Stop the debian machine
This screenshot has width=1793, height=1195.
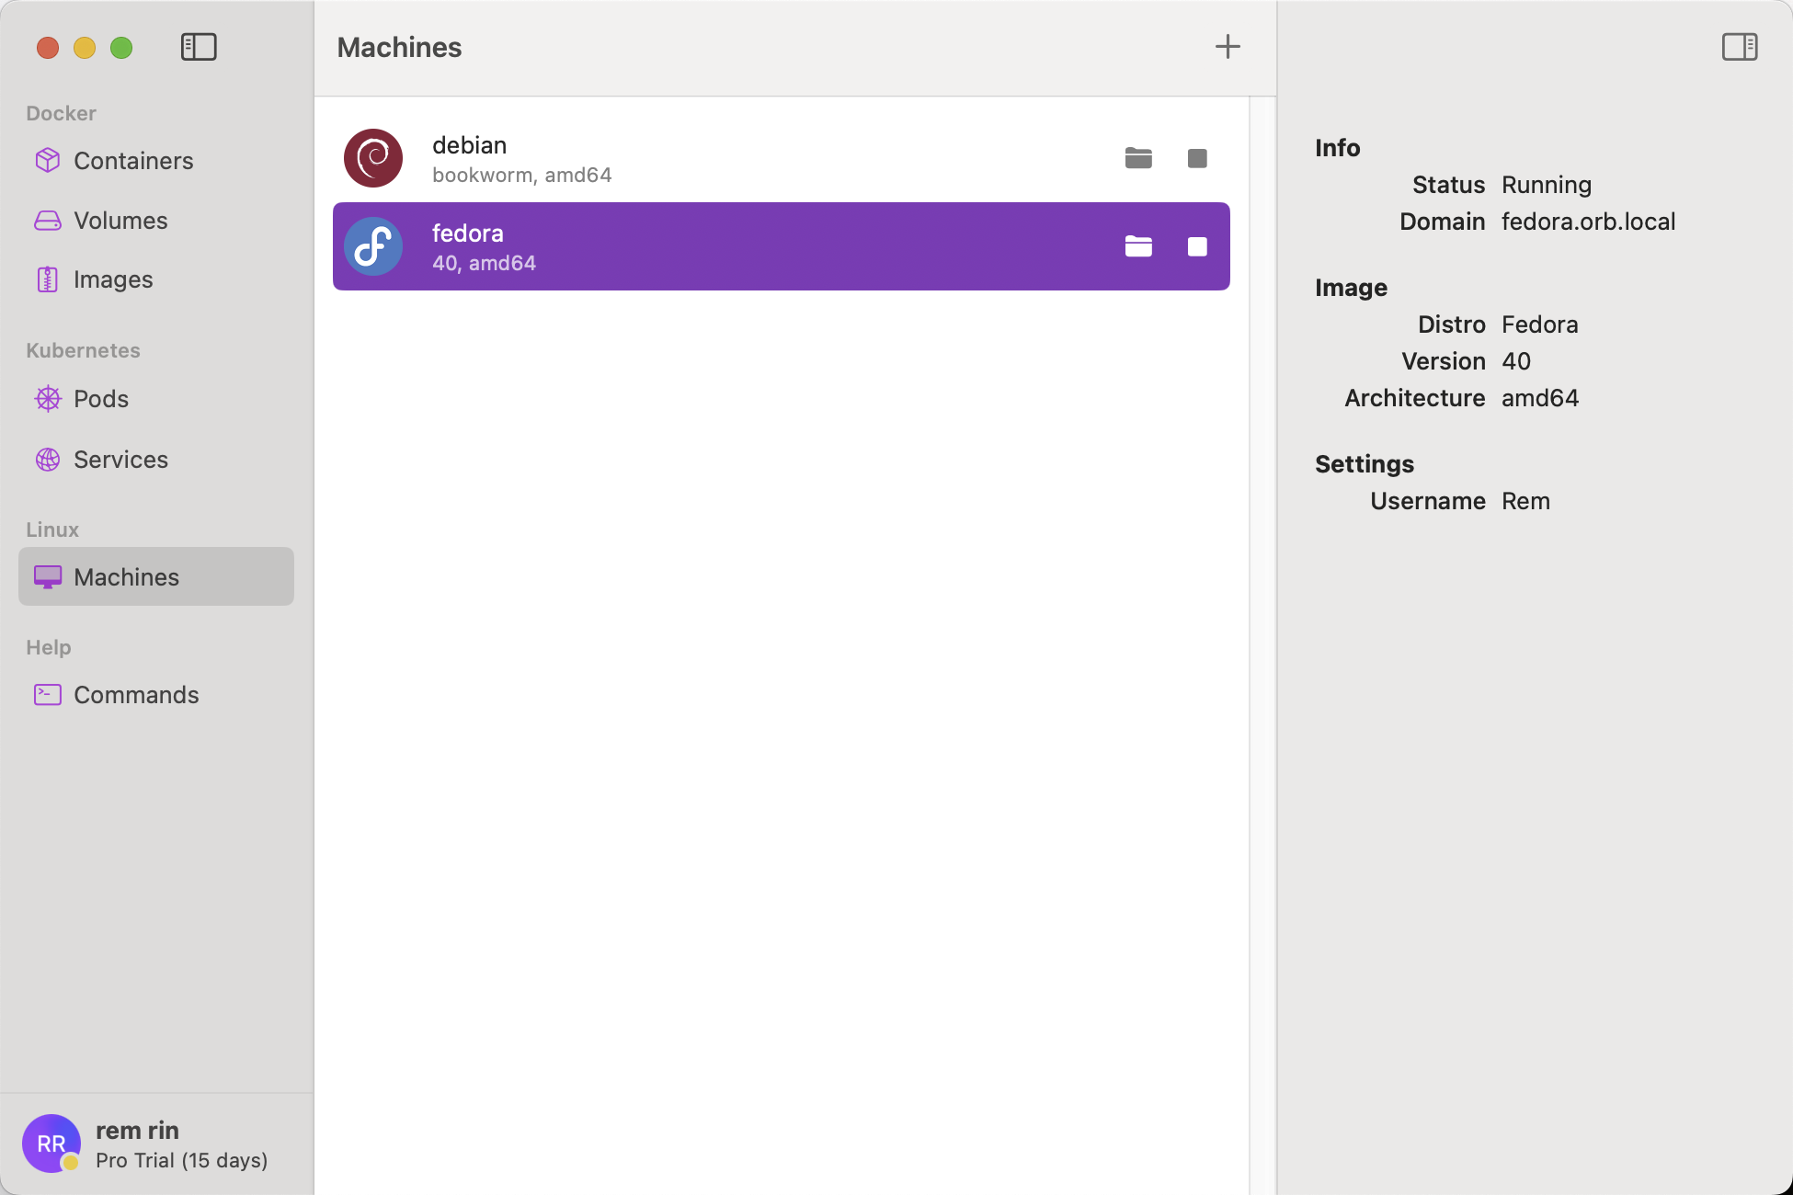[x=1197, y=158]
